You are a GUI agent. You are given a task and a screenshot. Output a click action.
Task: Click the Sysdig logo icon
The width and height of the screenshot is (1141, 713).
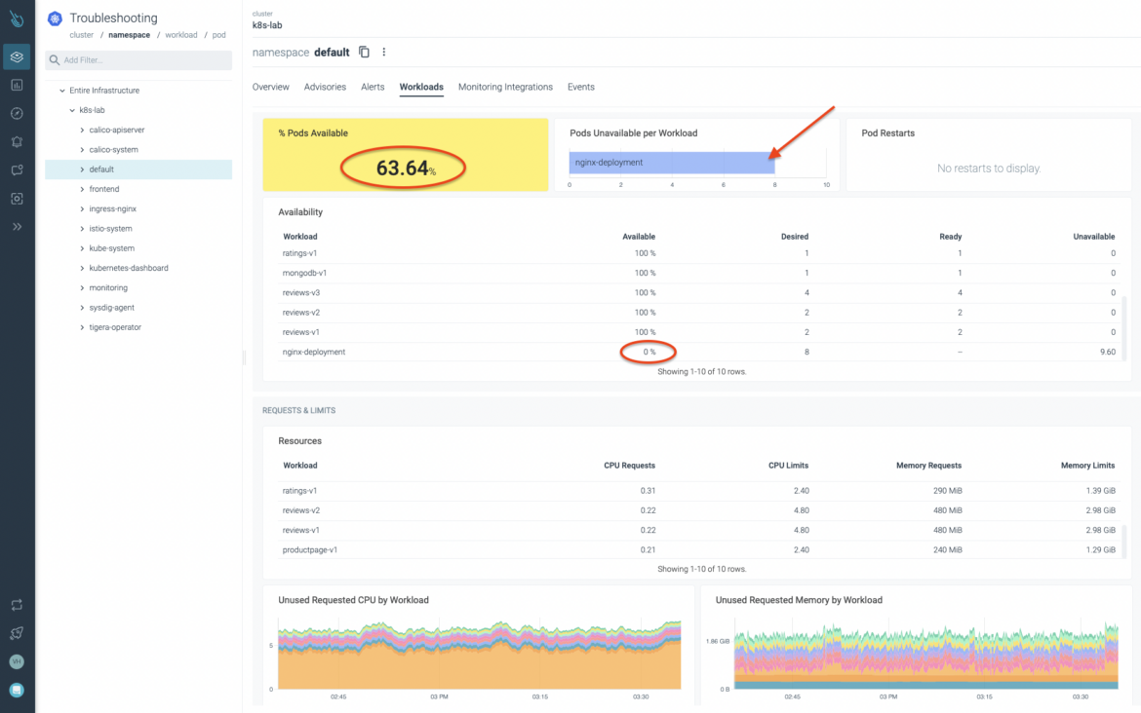point(17,19)
